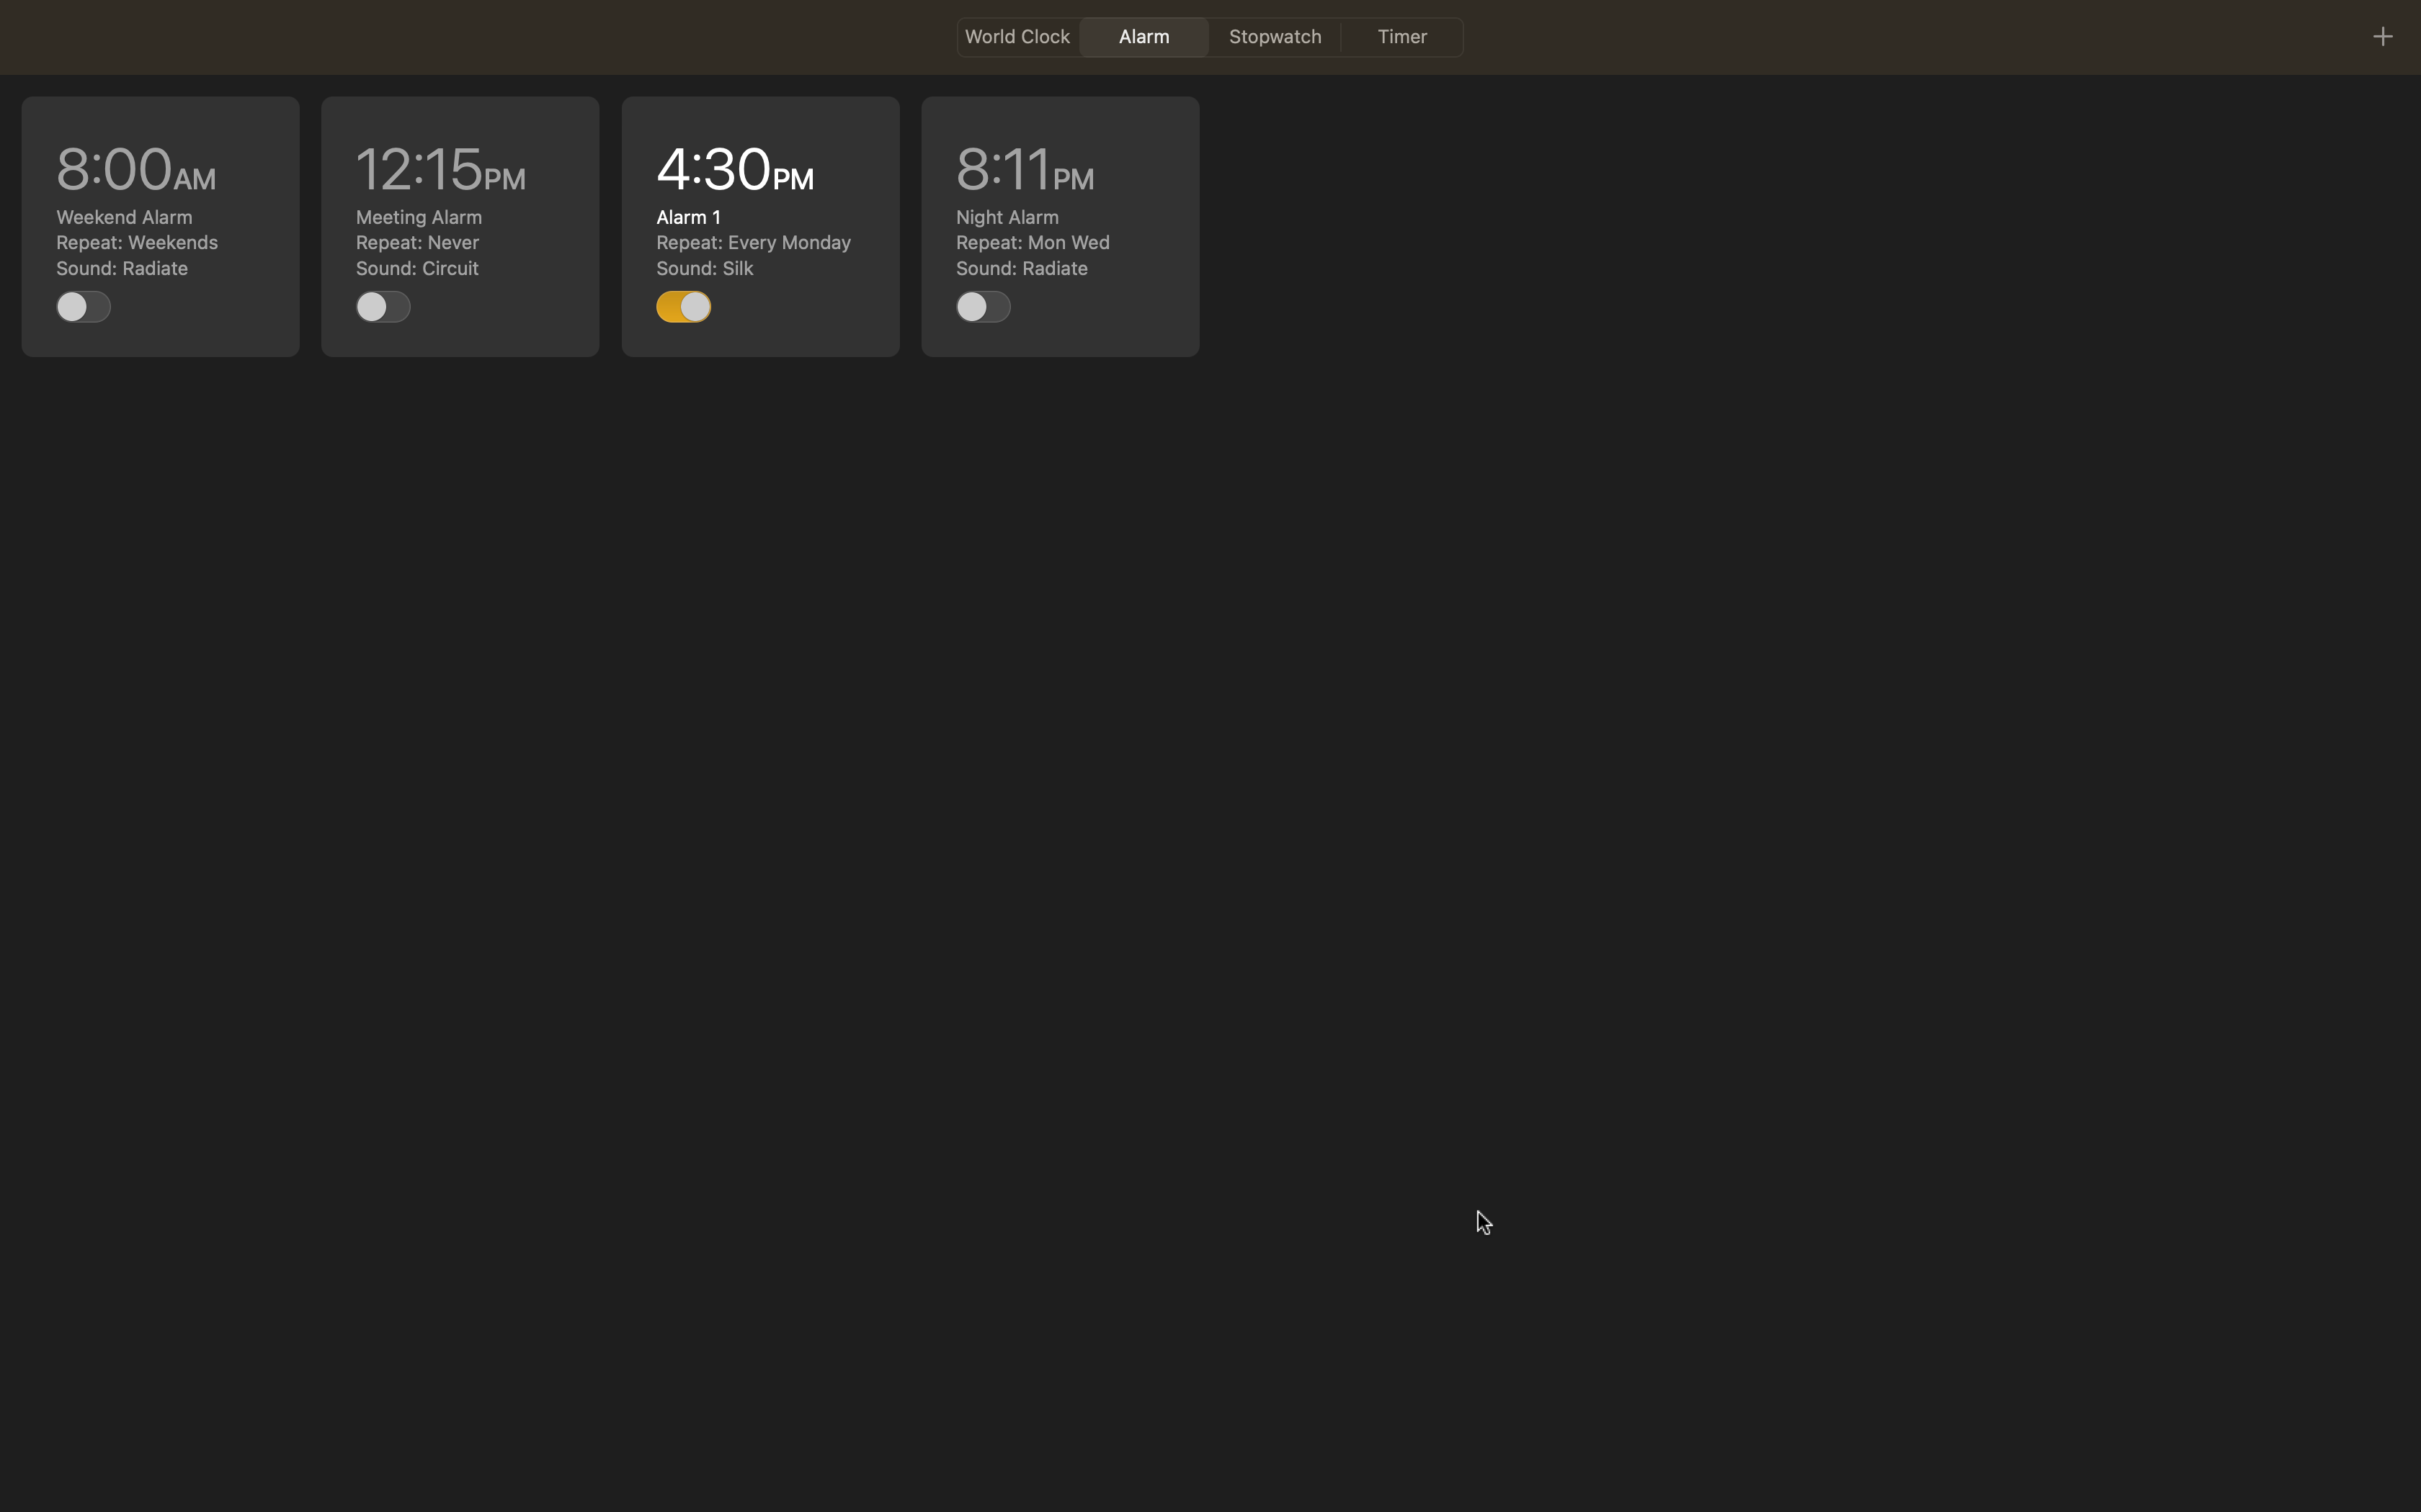Click Sound: Circuit on Meeting Alarm

[416, 269]
